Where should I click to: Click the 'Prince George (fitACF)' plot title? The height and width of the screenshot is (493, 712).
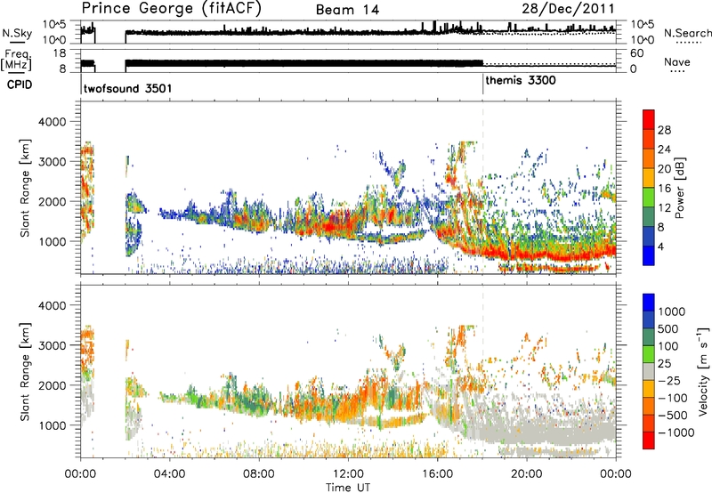(171, 9)
